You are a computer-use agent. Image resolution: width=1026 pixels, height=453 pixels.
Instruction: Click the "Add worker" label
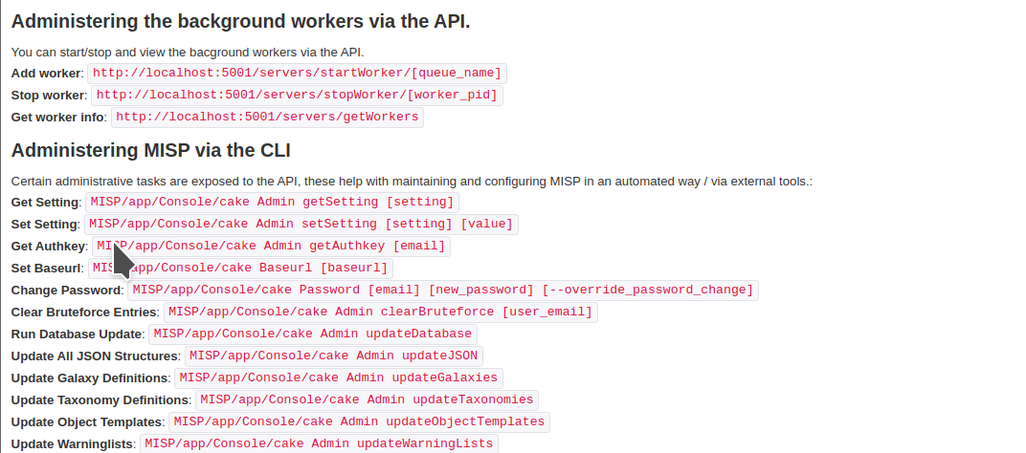pyautogui.click(x=47, y=74)
